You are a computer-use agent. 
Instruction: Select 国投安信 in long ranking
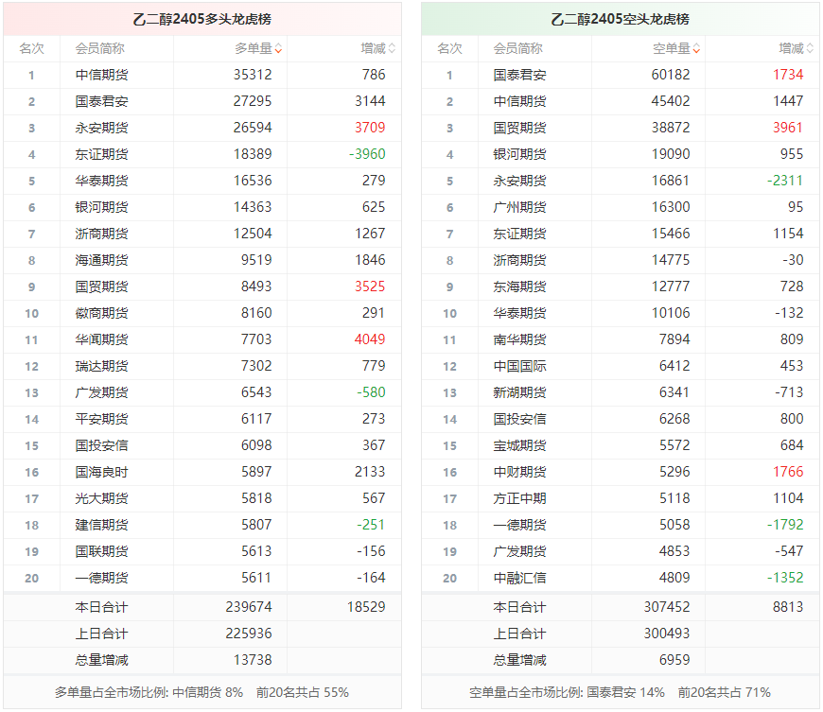101,446
